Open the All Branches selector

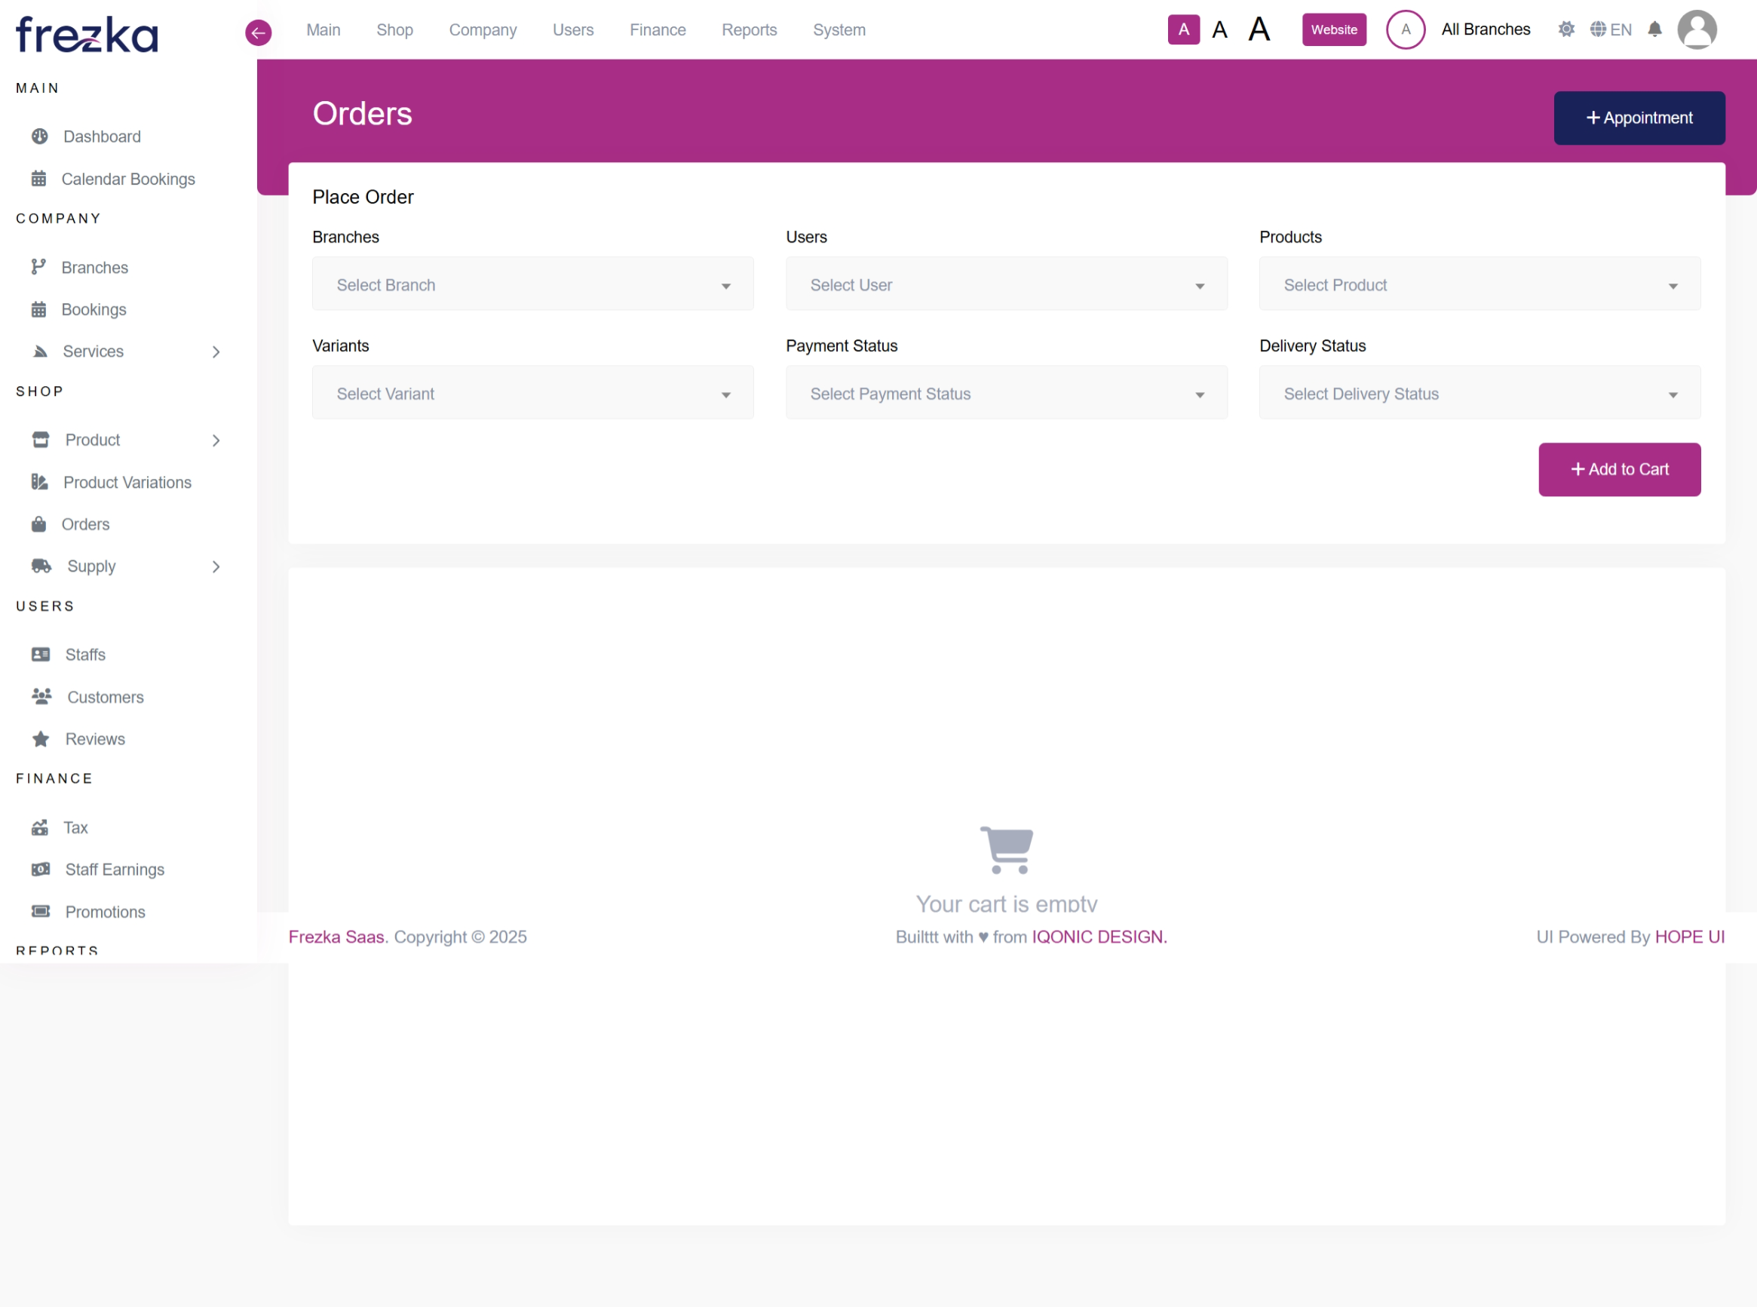(1485, 29)
